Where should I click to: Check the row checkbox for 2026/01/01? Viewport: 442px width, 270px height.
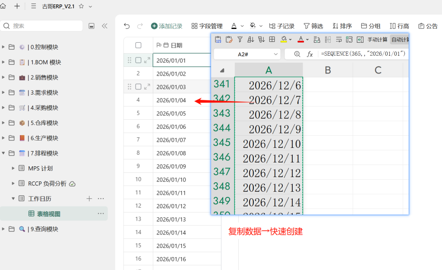[138, 60]
